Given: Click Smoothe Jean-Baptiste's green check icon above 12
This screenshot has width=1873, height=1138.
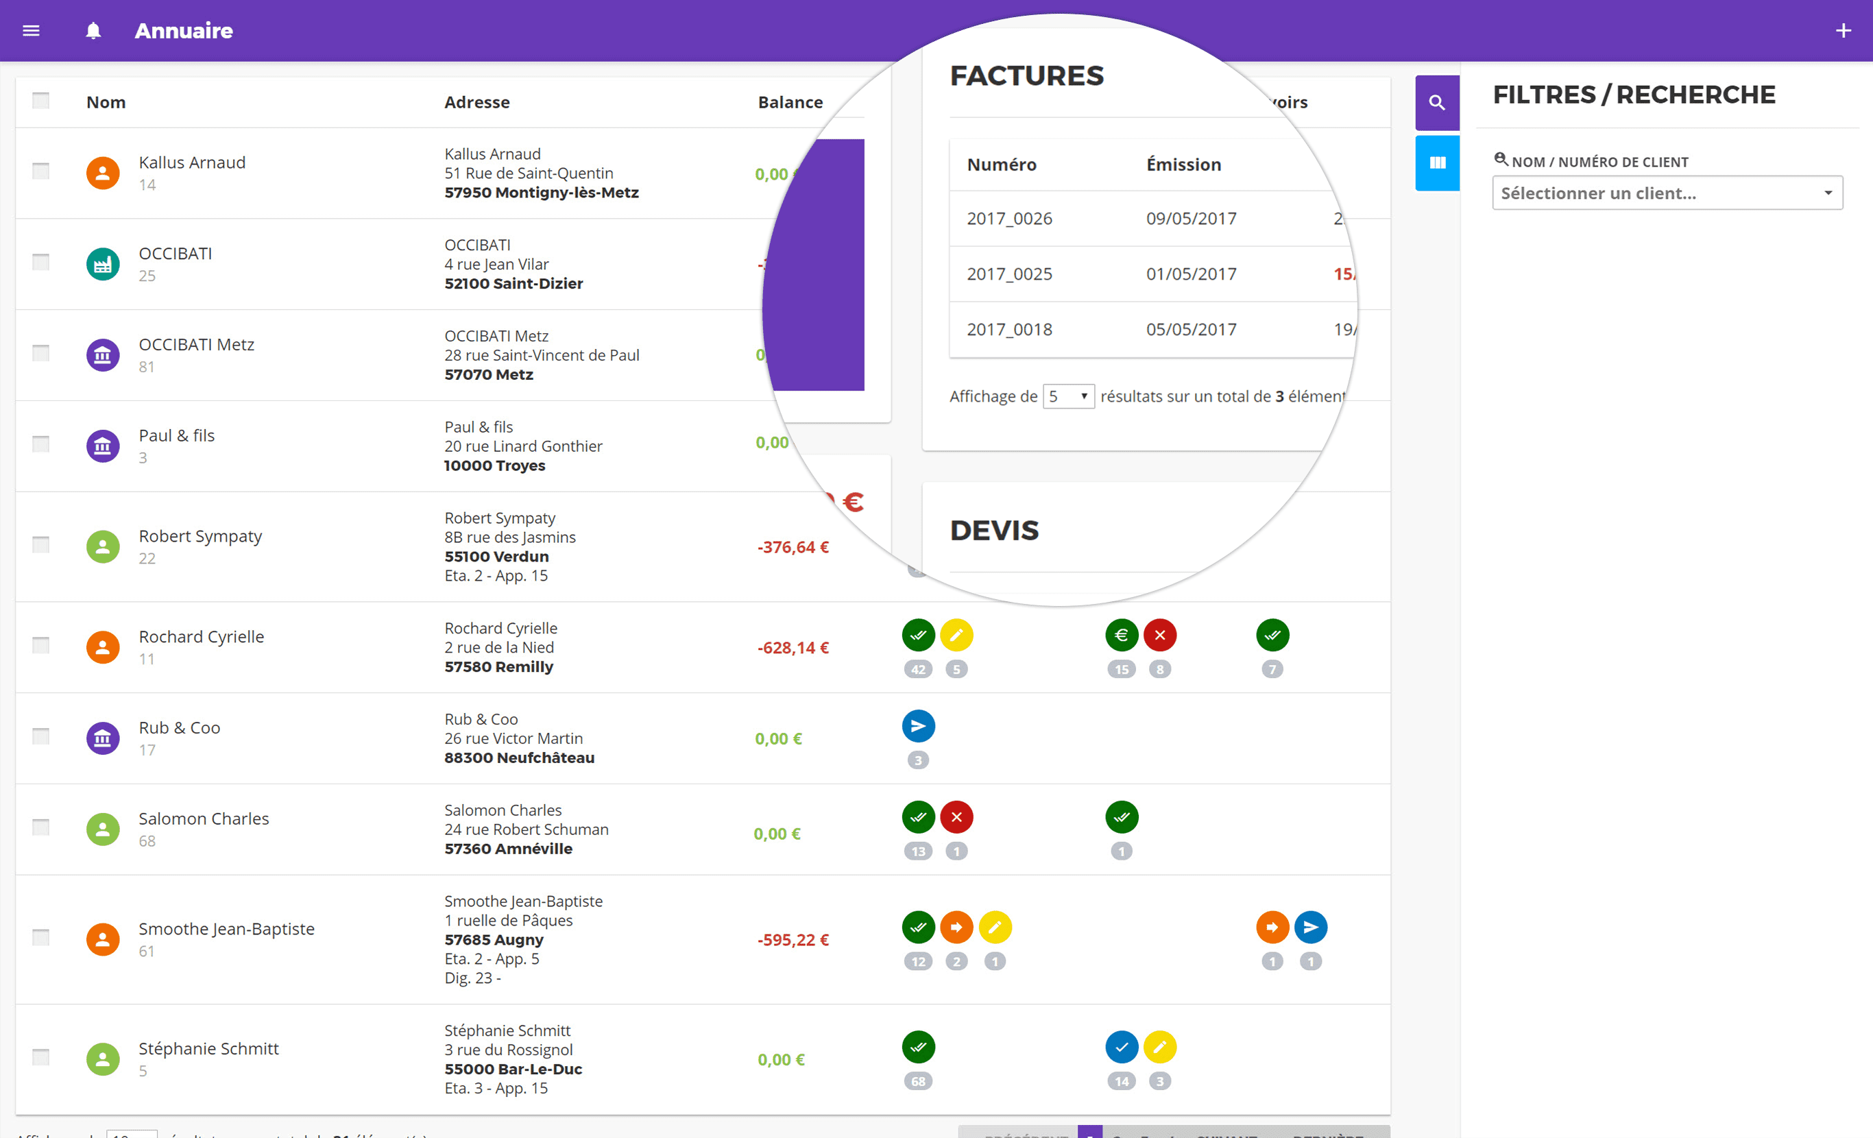Looking at the screenshot, I should [x=918, y=928].
